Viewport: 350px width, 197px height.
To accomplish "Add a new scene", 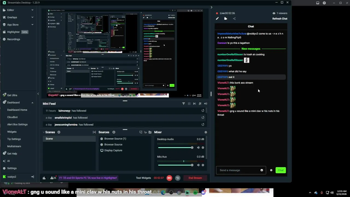I will (59, 132).
